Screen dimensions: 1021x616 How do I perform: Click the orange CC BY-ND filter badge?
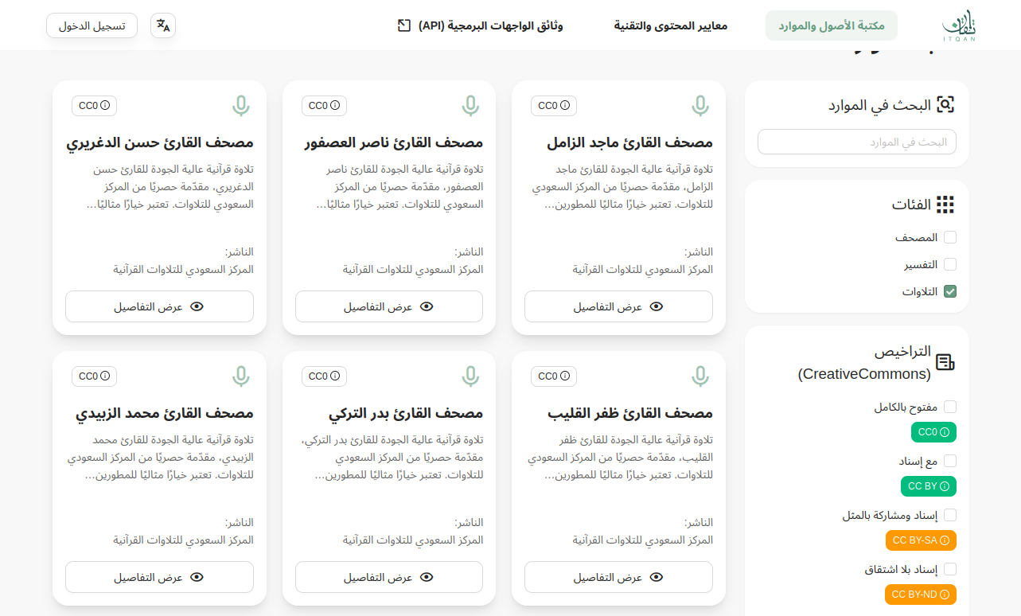click(x=920, y=595)
